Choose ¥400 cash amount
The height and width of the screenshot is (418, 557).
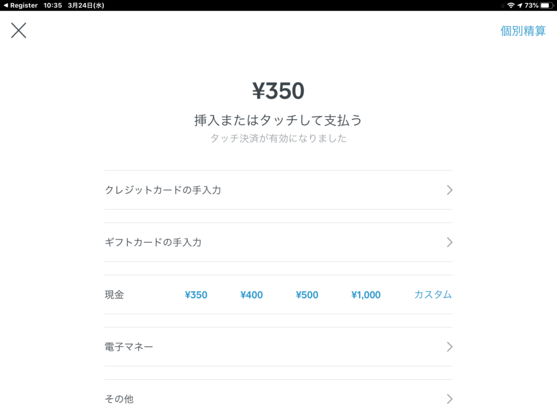251,295
